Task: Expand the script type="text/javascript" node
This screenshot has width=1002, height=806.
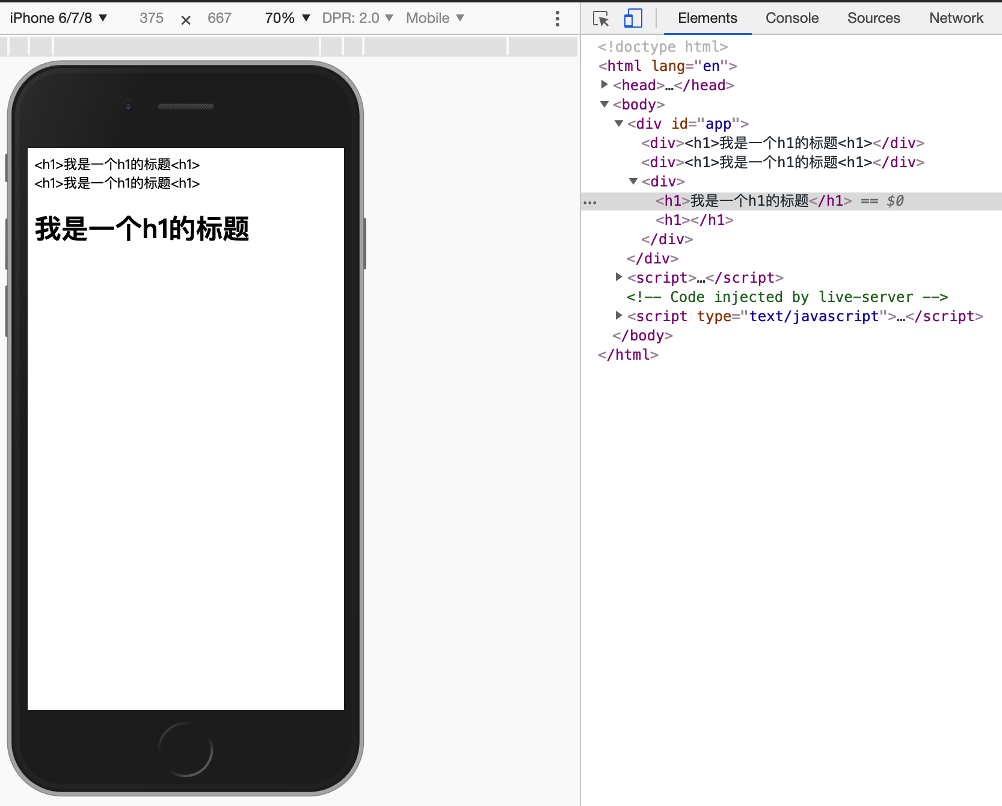Action: pyautogui.click(x=619, y=315)
